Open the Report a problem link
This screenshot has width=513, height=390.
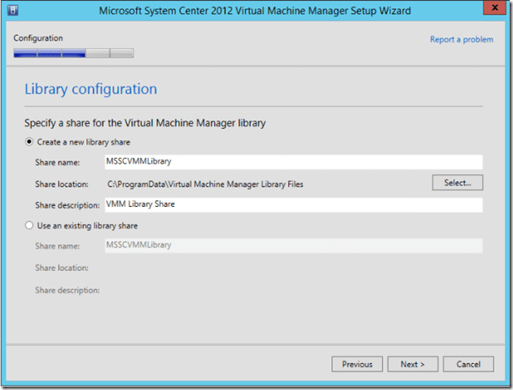tap(461, 39)
